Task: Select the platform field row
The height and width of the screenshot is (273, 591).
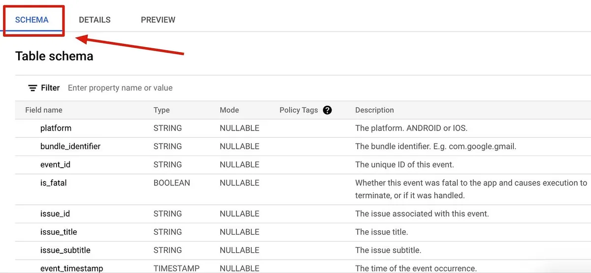Action: pos(56,128)
